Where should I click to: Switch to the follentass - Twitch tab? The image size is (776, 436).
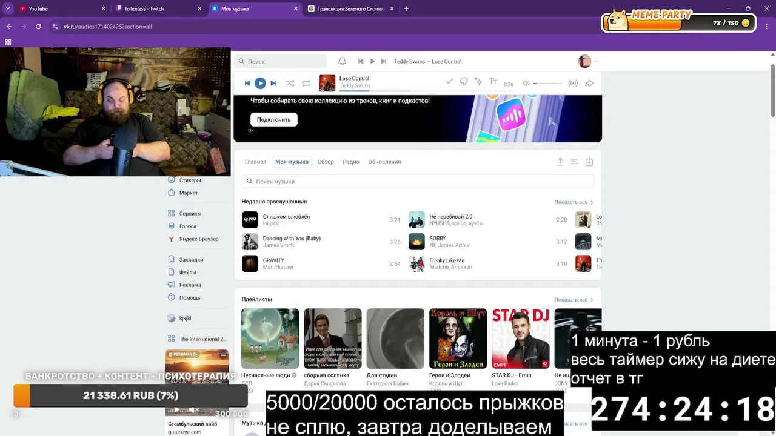click(159, 8)
